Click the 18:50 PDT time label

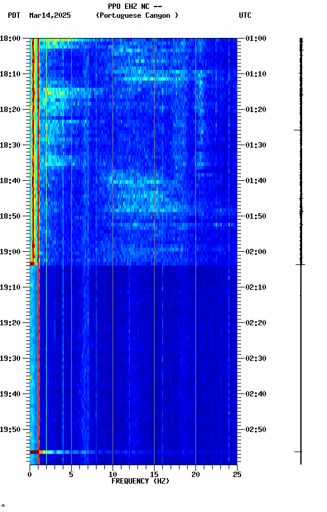click(x=10, y=216)
